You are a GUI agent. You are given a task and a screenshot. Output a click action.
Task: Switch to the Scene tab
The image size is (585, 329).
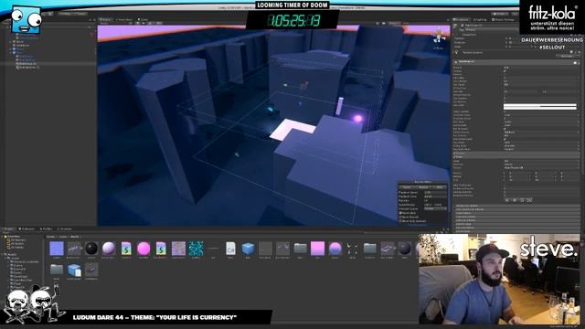coord(105,19)
